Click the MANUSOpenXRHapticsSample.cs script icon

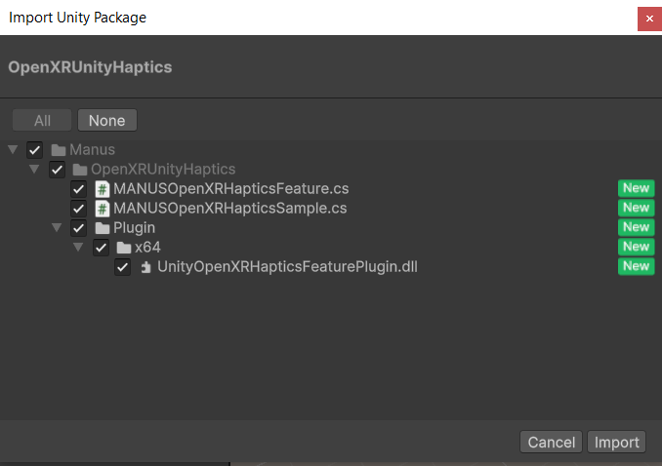[102, 209]
